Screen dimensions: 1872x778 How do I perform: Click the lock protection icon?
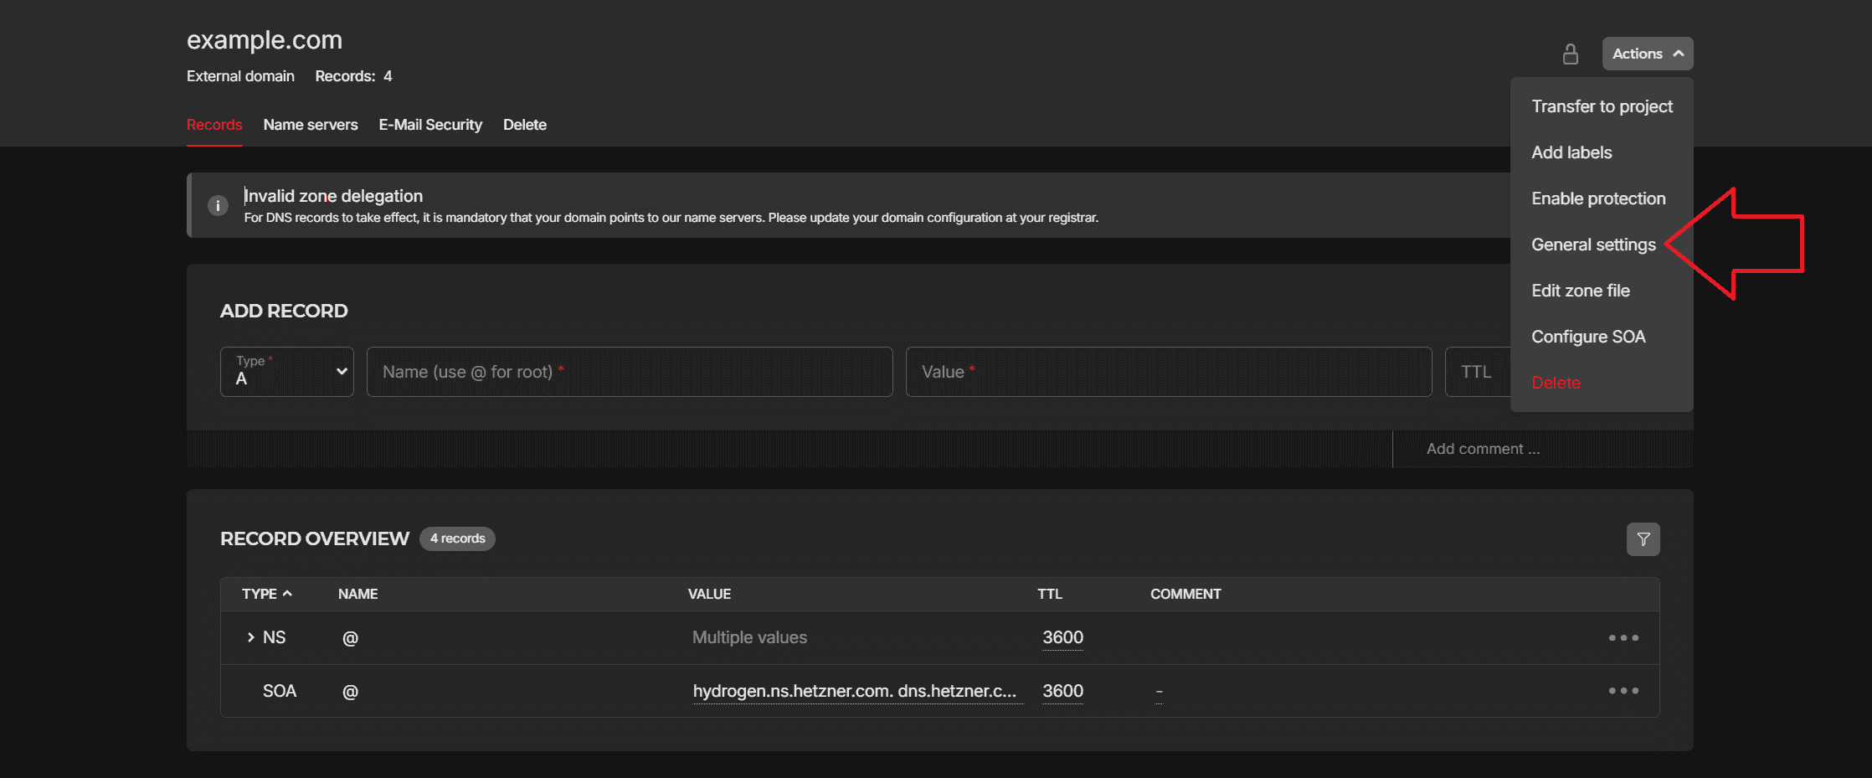(1570, 54)
